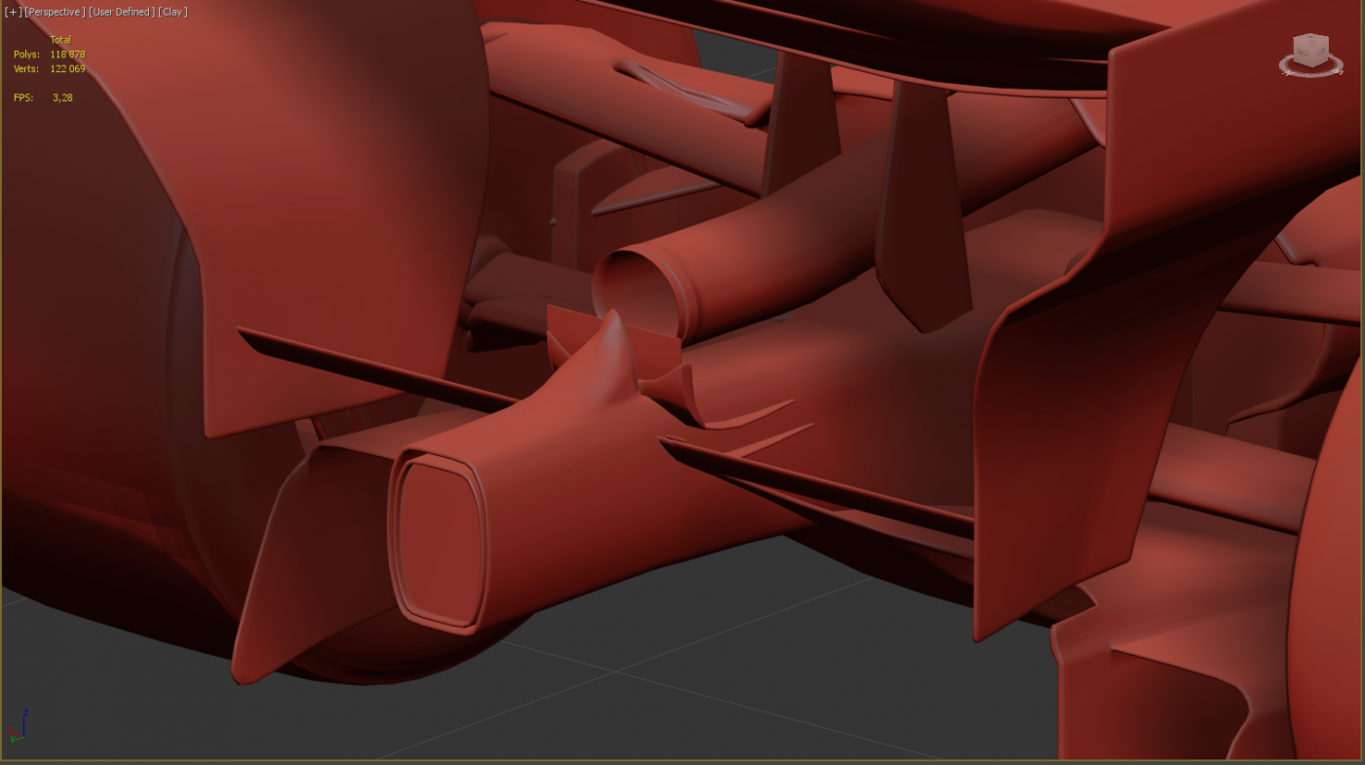Click the green Y axis label
This screenshot has width=1365, height=765.
pos(14,740)
